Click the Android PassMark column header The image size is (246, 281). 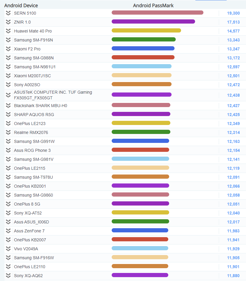tap(153, 6)
